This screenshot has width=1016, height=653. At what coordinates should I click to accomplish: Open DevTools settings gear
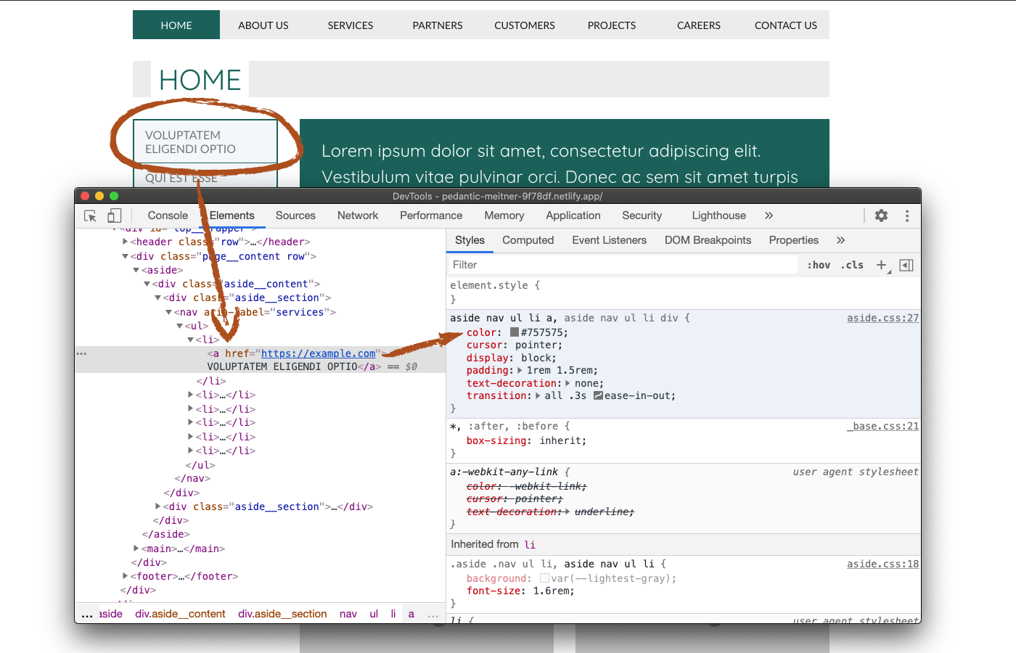point(881,215)
